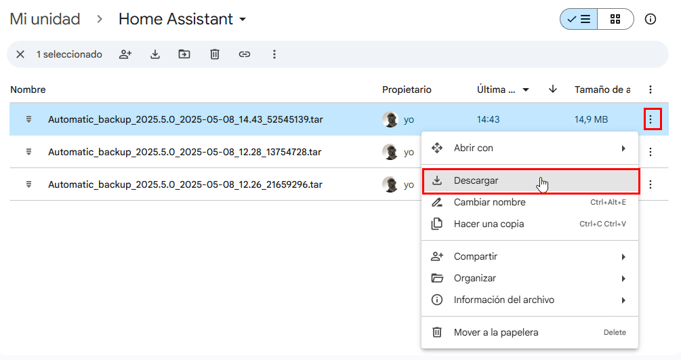Go to Mi unidad breadcrumb
The image size is (681, 360).
tap(45, 19)
